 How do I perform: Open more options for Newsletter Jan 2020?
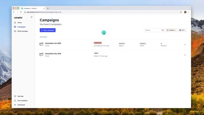point(185,45)
